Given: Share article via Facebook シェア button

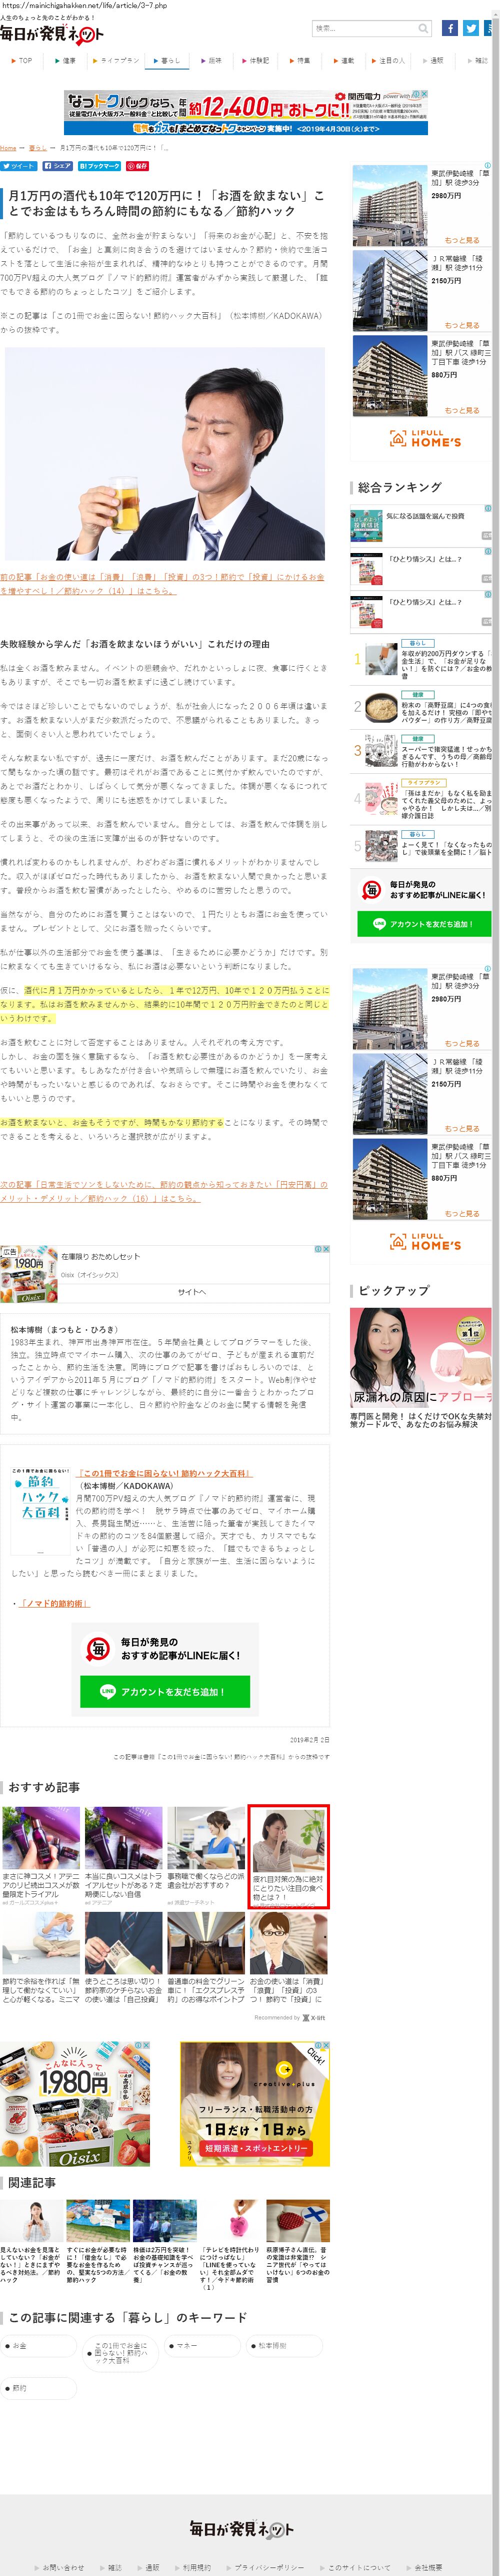Looking at the screenshot, I should pos(58,166).
